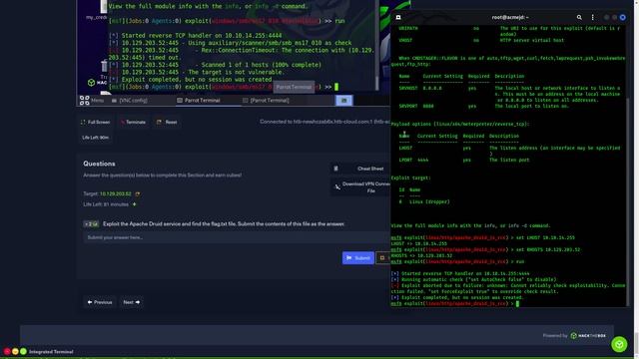The width and height of the screenshot is (639, 359).
Task: Open the three-dot menu in root terminal
Action: point(592,17)
